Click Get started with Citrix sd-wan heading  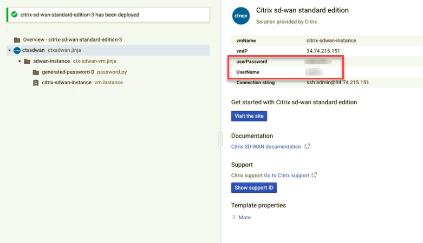click(294, 102)
